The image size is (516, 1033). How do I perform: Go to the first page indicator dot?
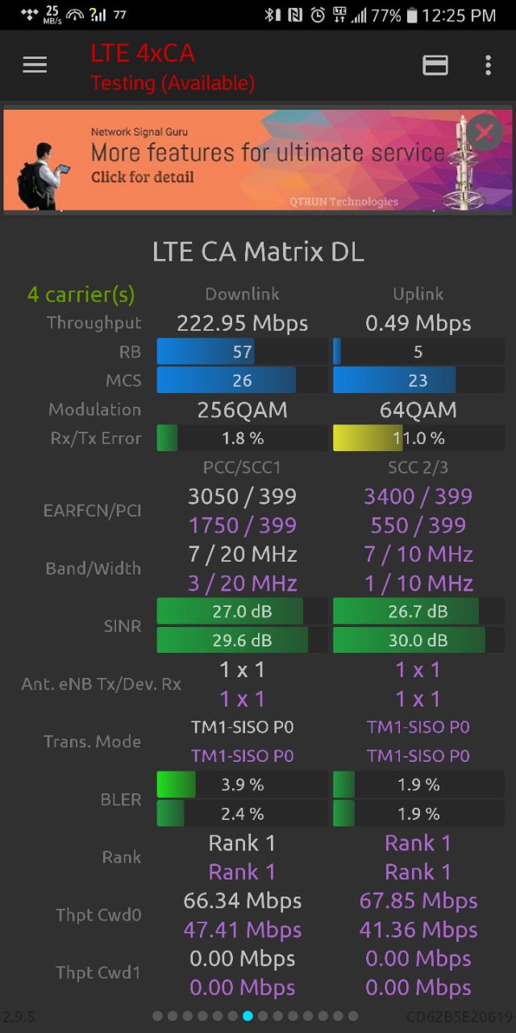[157, 1016]
